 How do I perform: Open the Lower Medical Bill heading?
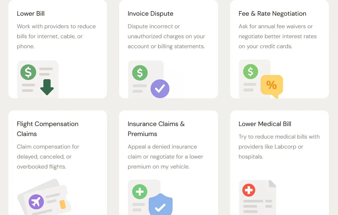[265, 124]
